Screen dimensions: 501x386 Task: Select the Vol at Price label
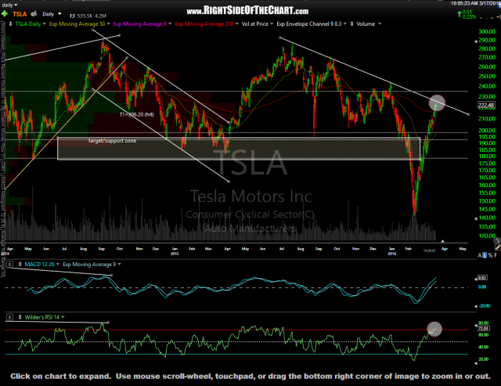[x=255, y=24]
